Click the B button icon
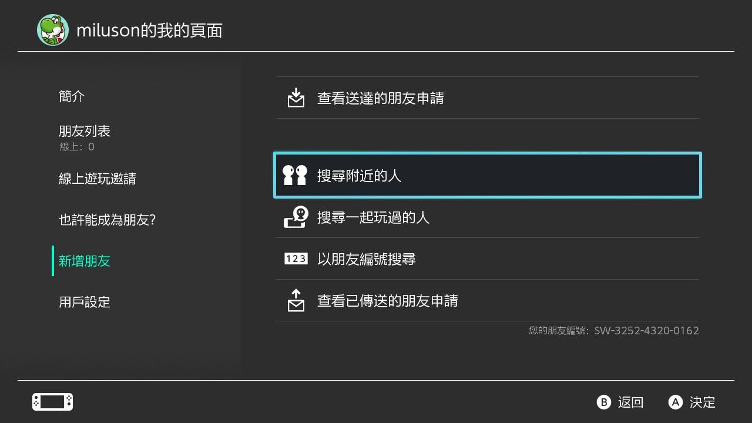 coord(604,402)
